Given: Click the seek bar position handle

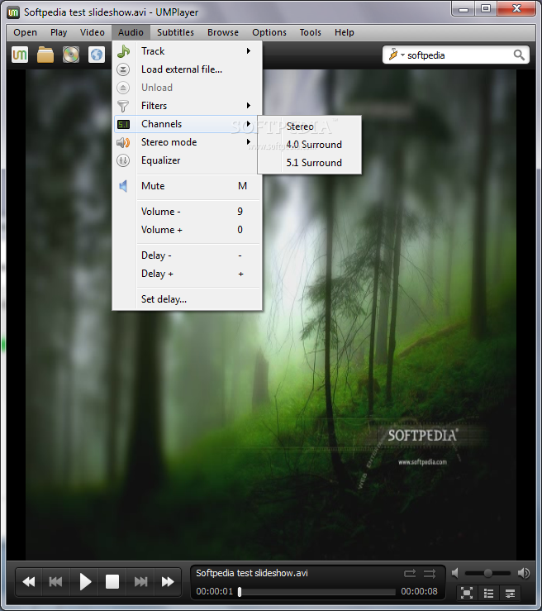Looking at the screenshot, I should coord(240,592).
